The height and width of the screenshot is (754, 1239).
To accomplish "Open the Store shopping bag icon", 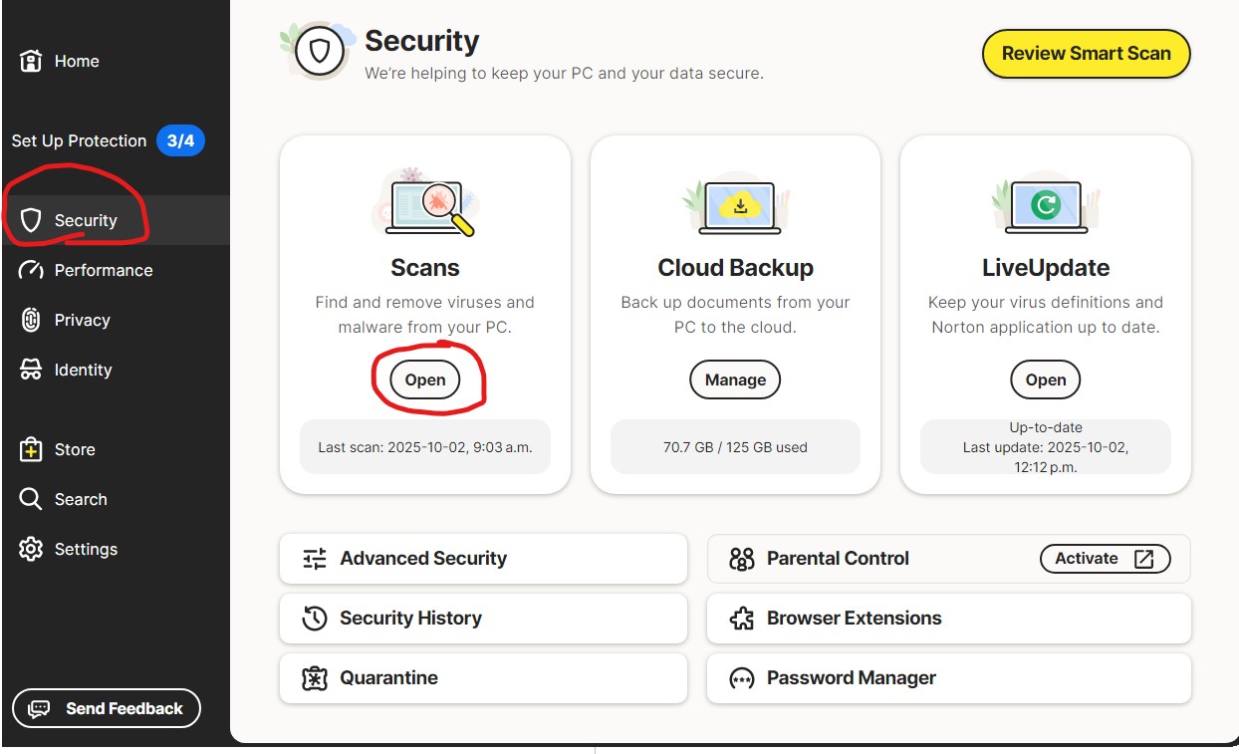I will click(x=31, y=449).
